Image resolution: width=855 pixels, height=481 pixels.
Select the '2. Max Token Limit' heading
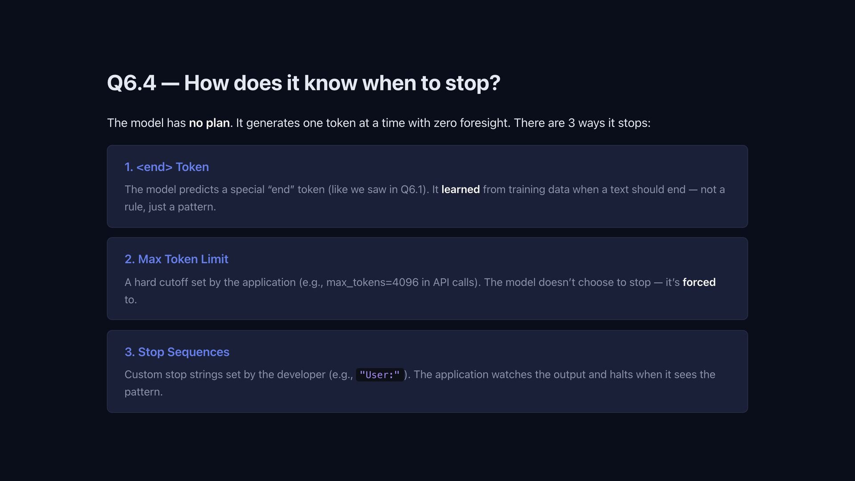[176, 259]
